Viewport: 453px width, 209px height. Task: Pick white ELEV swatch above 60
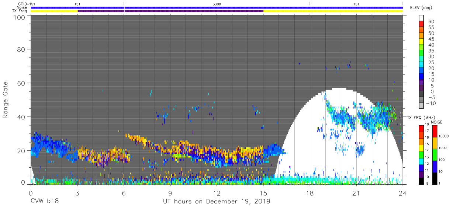tap(421, 18)
